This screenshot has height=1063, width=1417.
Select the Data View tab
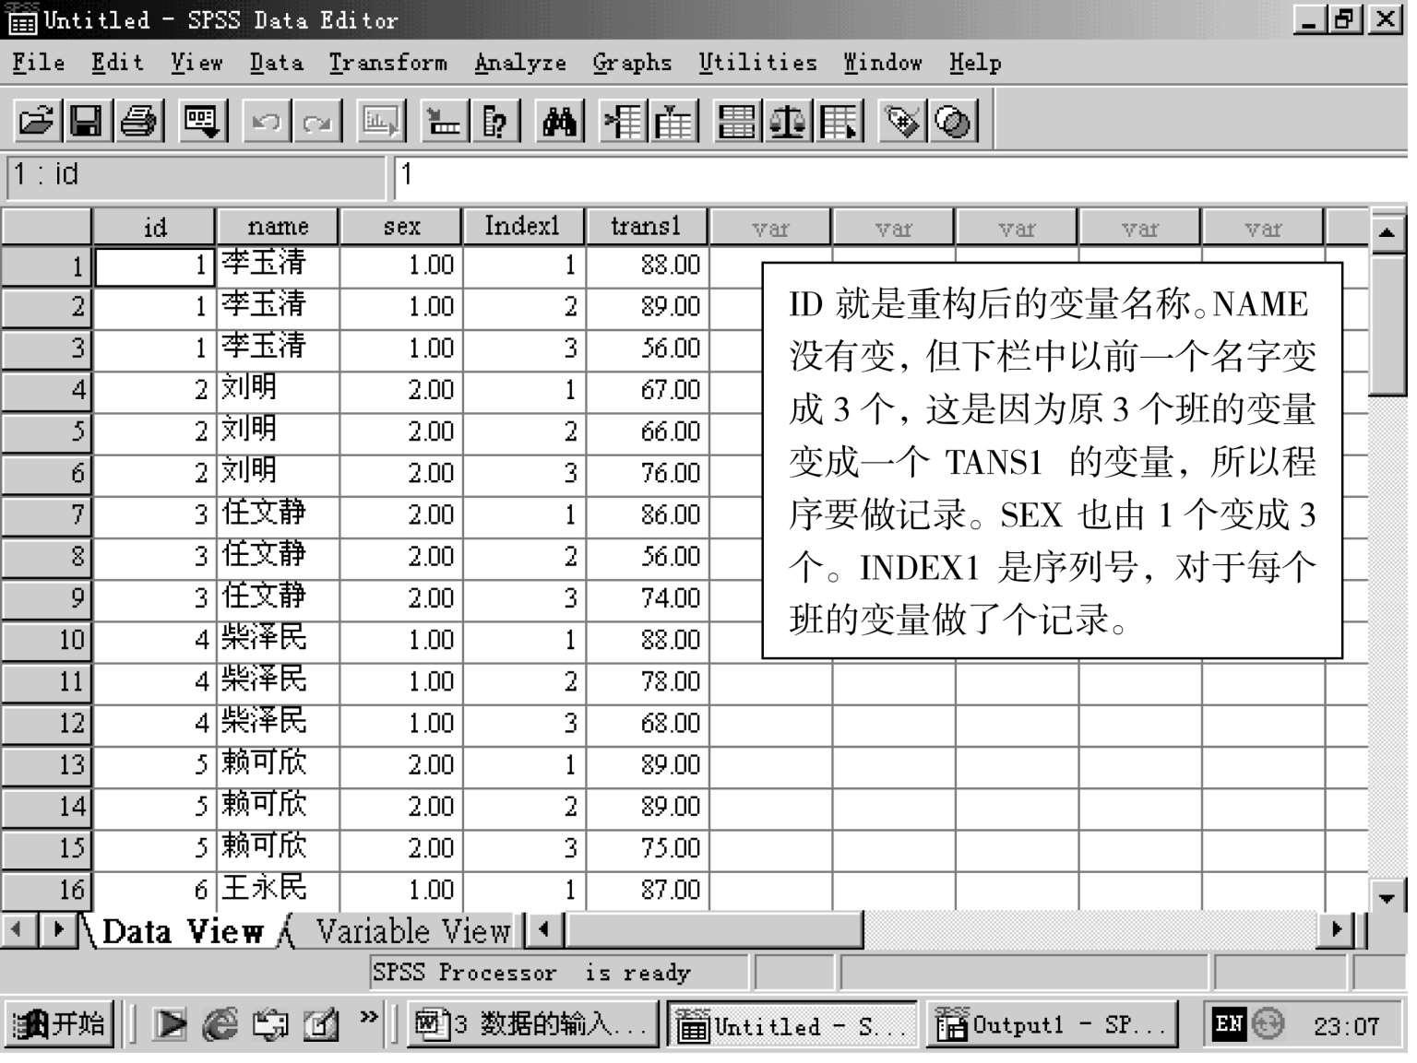pyautogui.click(x=182, y=931)
